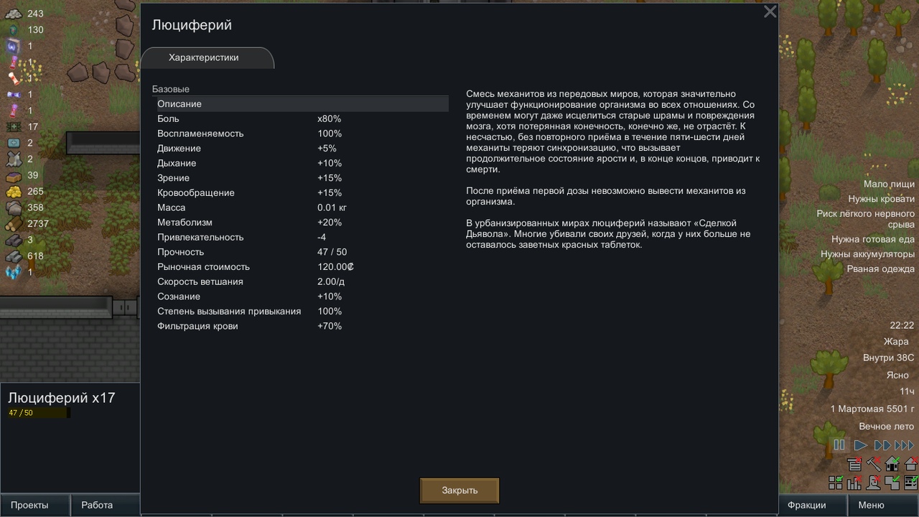Toggle the hammer auto-rebuild icon
This screenshot has width=919, height=517.
pos(874,465)
